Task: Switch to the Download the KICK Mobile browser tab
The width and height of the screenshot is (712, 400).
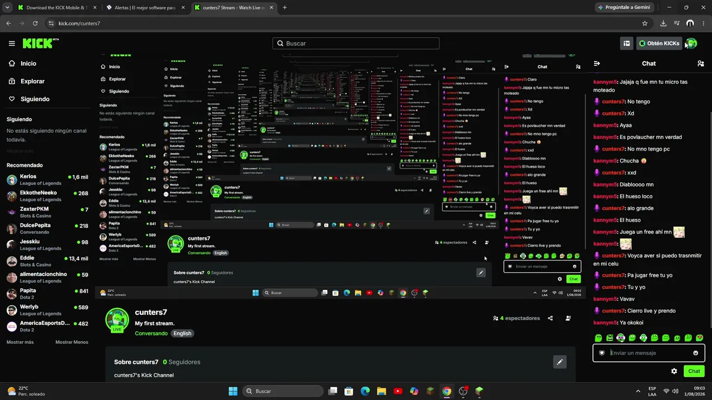Action: (x=57, y=8)
